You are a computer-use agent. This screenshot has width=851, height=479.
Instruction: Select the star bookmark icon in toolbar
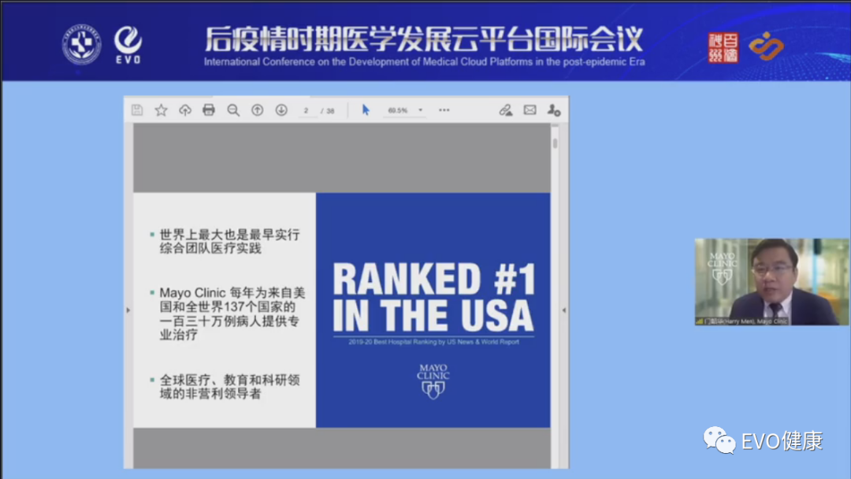161,110
